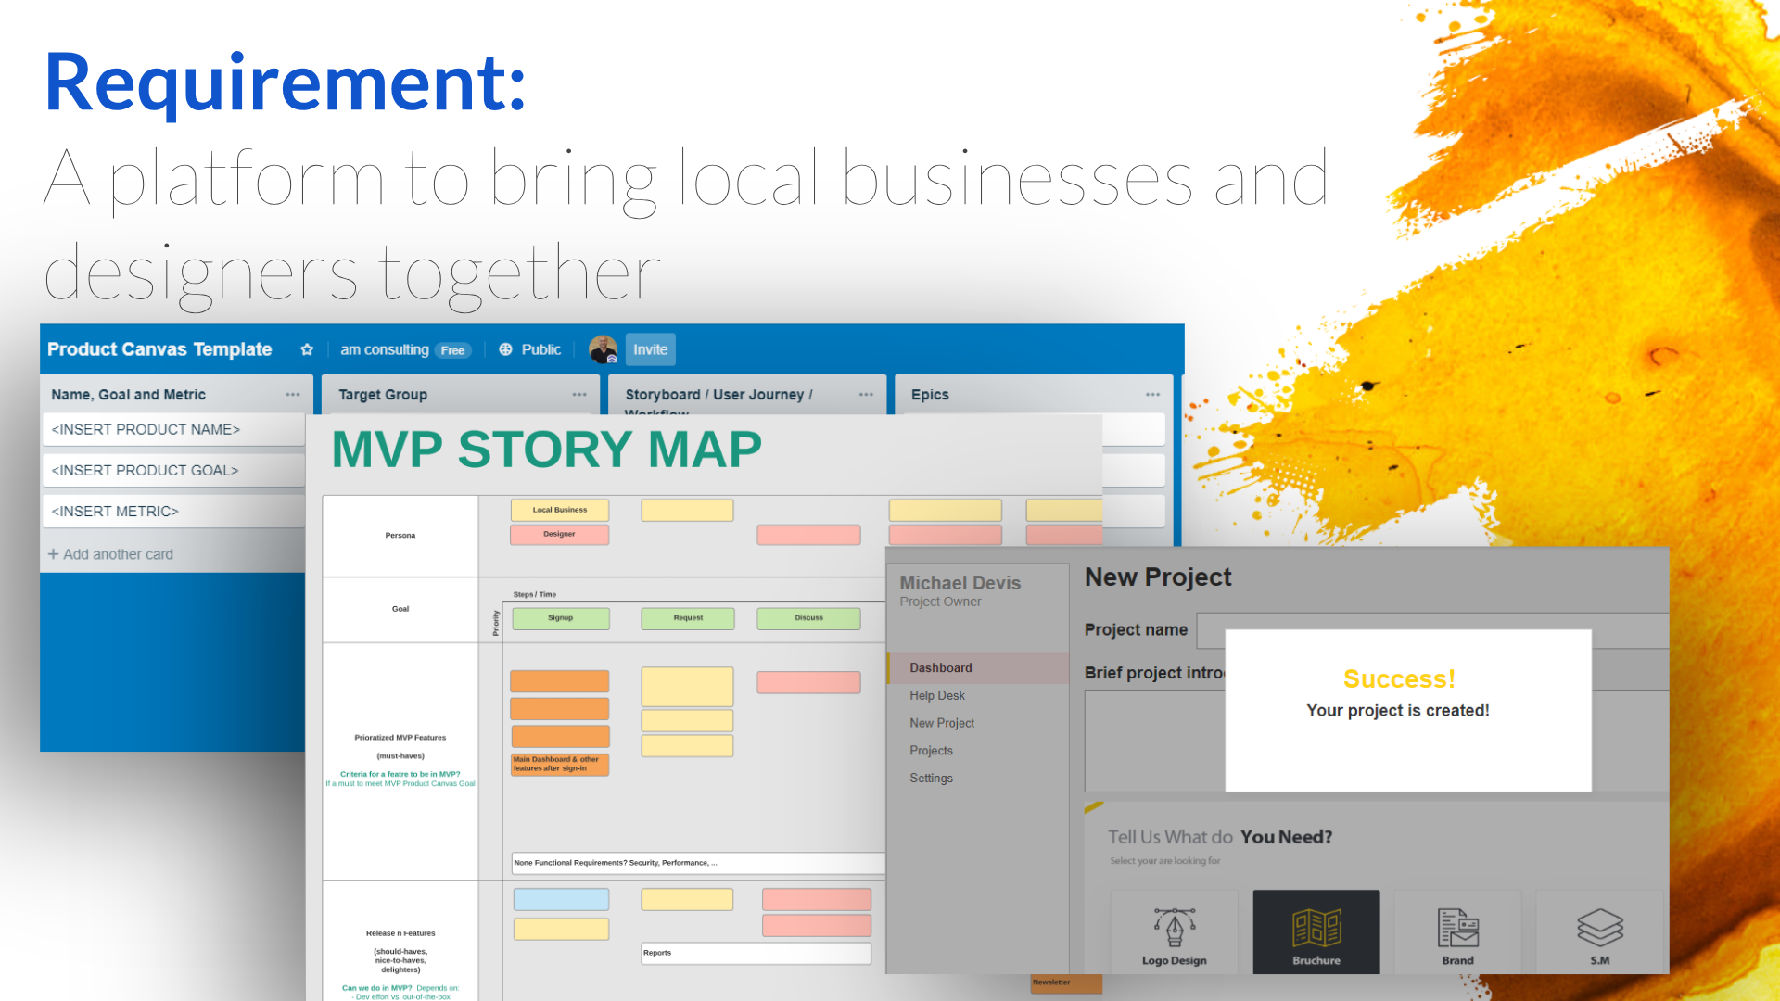Click the Request green step note
Screen dimensions: 1780x1001
point(688,618)
